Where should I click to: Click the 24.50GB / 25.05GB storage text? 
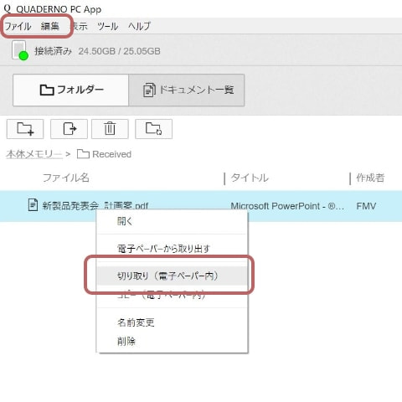click(x=119, y=51)
